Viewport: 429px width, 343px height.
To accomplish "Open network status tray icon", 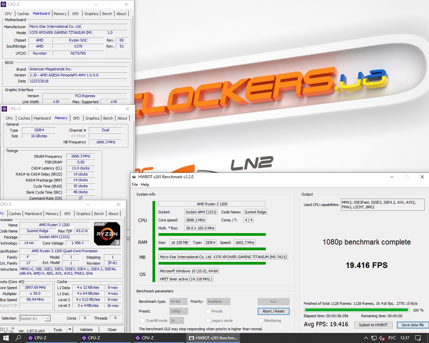I will tap(374, 338).
